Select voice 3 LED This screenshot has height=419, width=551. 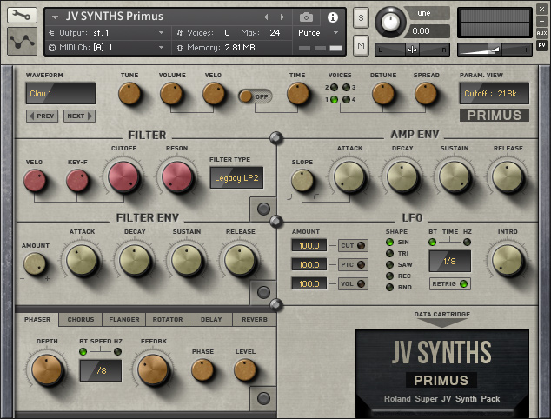346,87
